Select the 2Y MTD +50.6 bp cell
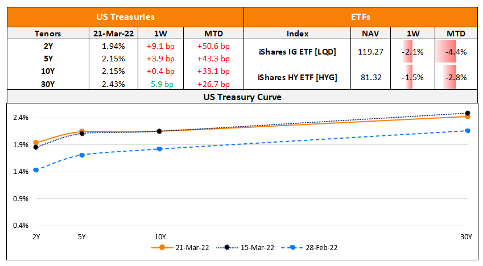 tap(213, 46)
